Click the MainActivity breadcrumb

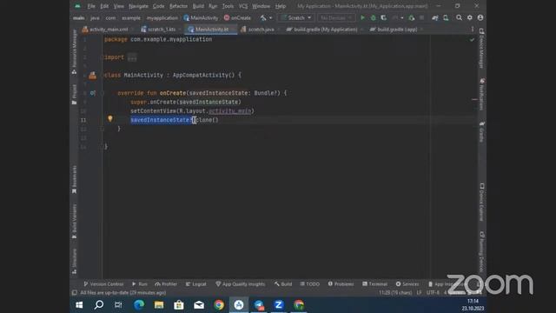point(201,17)
